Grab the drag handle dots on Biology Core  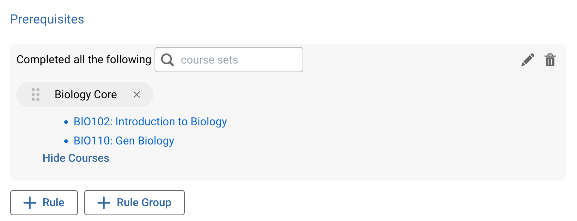[35, 95]
